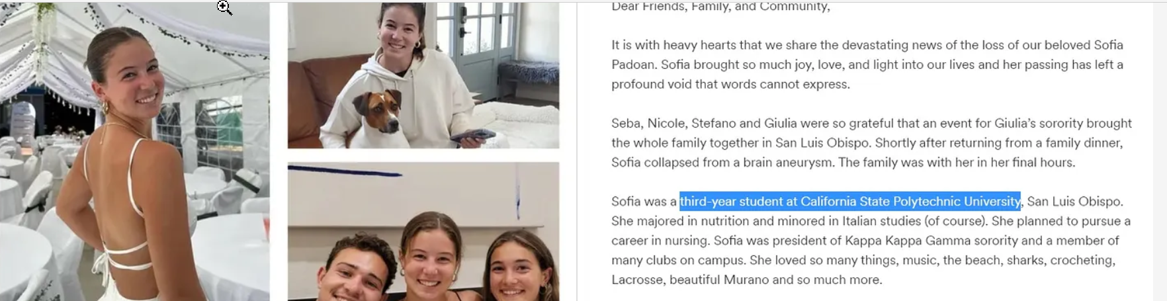The width and height of the screenshot is (1167, 301).
Task: Click the name "Padoan" in the first paragraph
Action: [632, 65]
